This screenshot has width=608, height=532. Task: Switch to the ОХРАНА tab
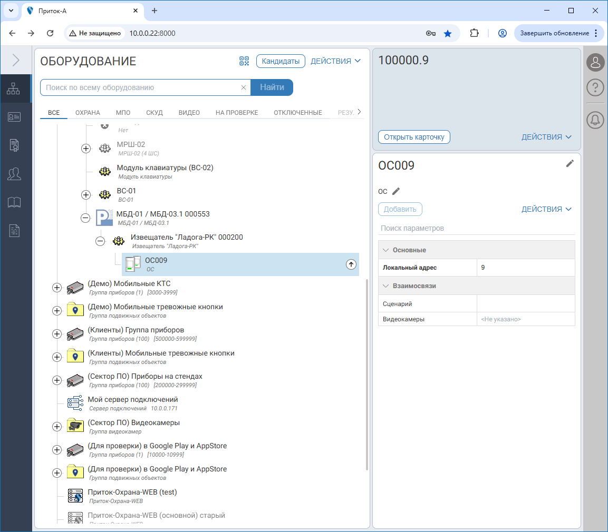pos(88,113)
